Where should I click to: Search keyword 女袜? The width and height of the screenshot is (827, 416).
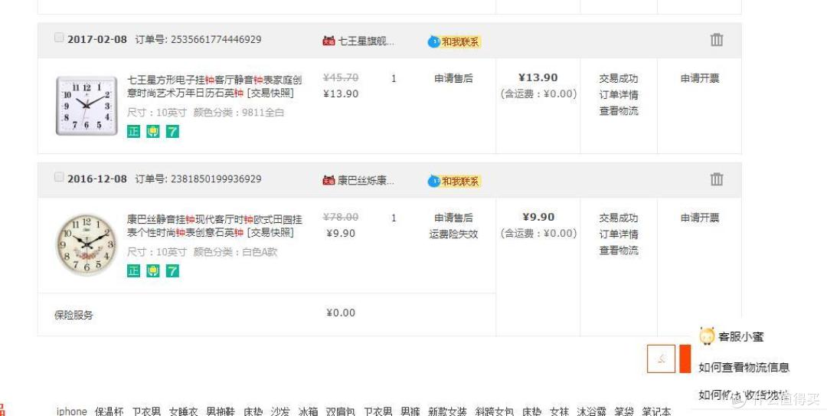[559, 411]
